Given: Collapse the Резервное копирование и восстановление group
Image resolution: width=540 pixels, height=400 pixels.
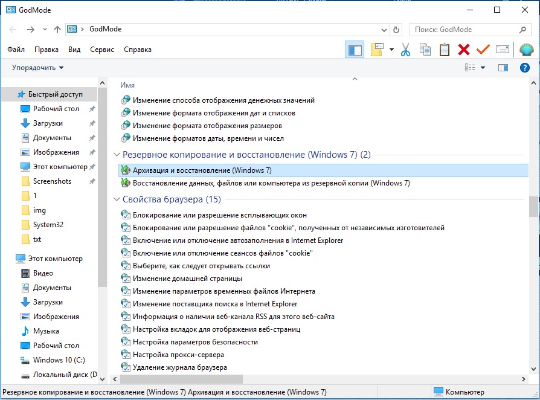Looking at the screenshot, I should tap(117, 155).
